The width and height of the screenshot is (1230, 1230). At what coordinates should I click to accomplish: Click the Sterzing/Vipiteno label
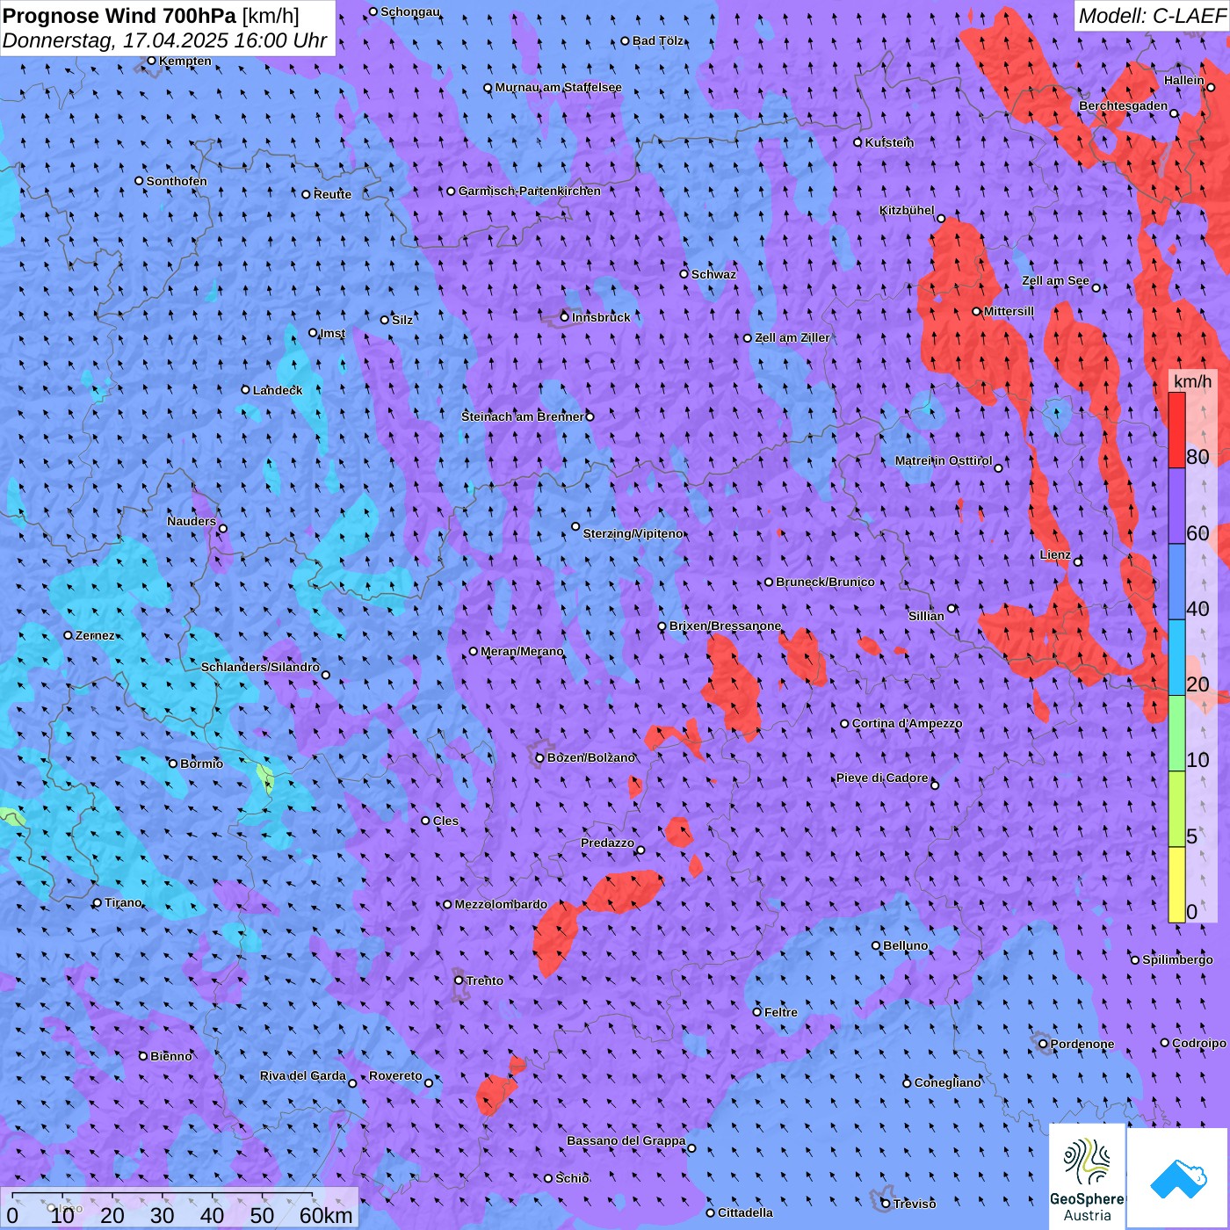pos(633,533)
